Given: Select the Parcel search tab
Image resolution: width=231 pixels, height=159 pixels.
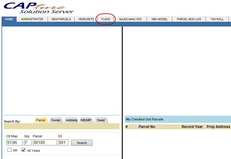Looking at the screenshot, I should point(41,120).
